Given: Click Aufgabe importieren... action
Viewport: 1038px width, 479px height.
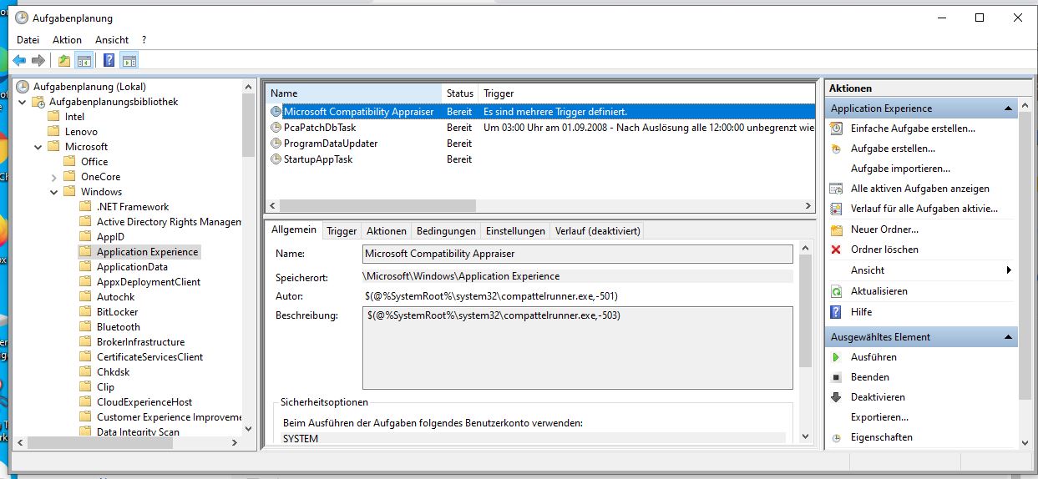Looking at the screenshot, I should pyautogui.click(x=900, y=169).
